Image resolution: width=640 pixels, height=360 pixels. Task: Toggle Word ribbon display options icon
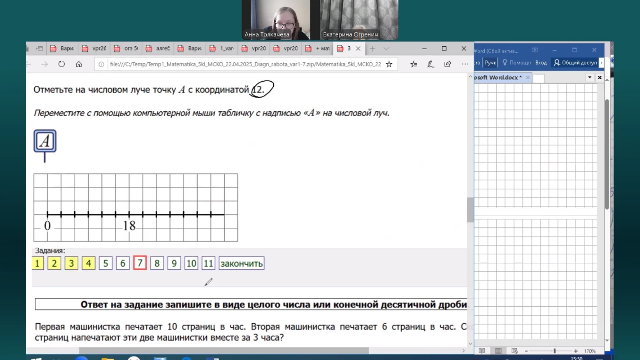pyautogui.click(x=535, y=50)
